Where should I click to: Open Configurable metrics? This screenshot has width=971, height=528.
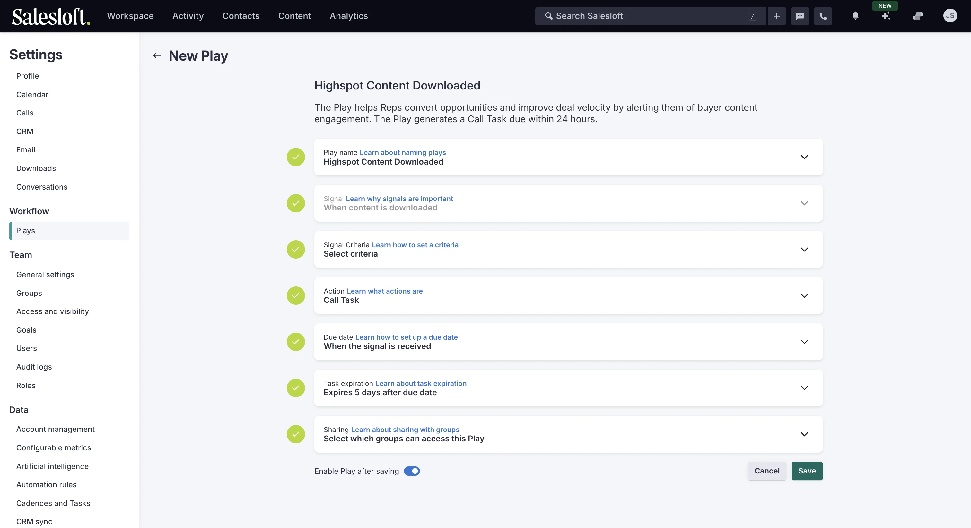(54, 448)
